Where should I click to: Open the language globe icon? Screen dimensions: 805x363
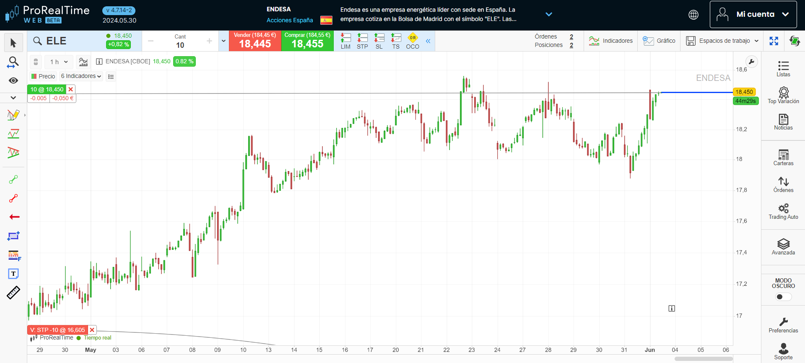click(693, 15)
